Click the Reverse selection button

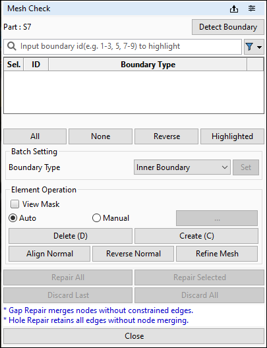pyautogui.click(x=166, y=136)
